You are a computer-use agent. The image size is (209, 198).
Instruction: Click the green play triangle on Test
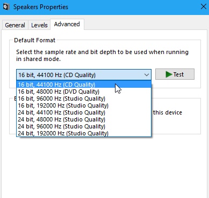[x=169, y=74]
